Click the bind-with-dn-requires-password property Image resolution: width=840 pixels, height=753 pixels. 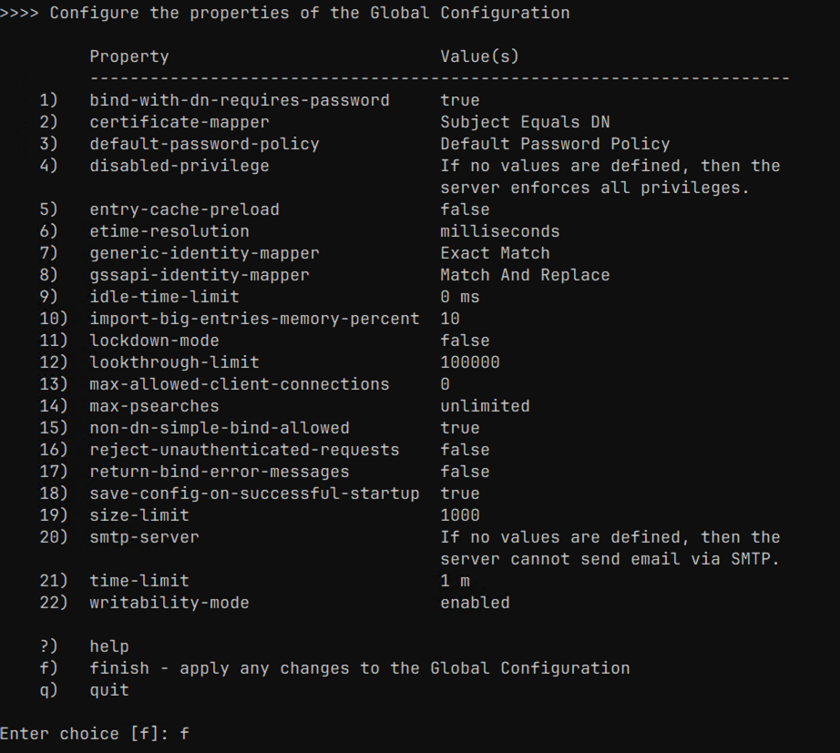coord(239,100)
